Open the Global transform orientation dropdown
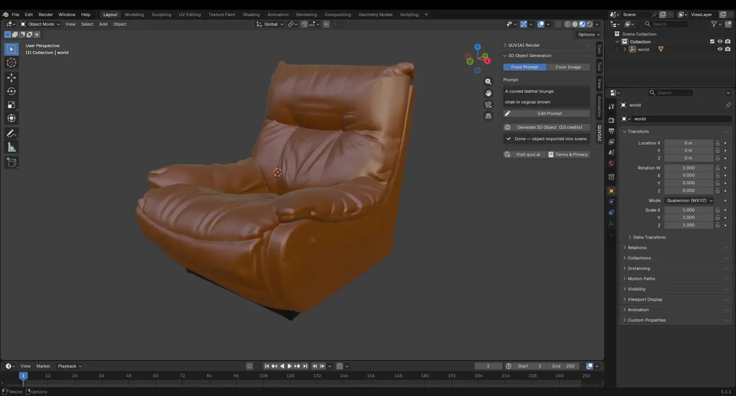This screenshot has height=396, width=736. coord(270,24)
